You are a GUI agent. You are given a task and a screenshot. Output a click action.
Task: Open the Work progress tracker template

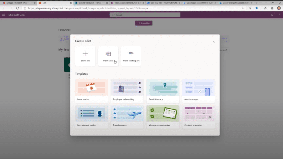pos(163,117)
